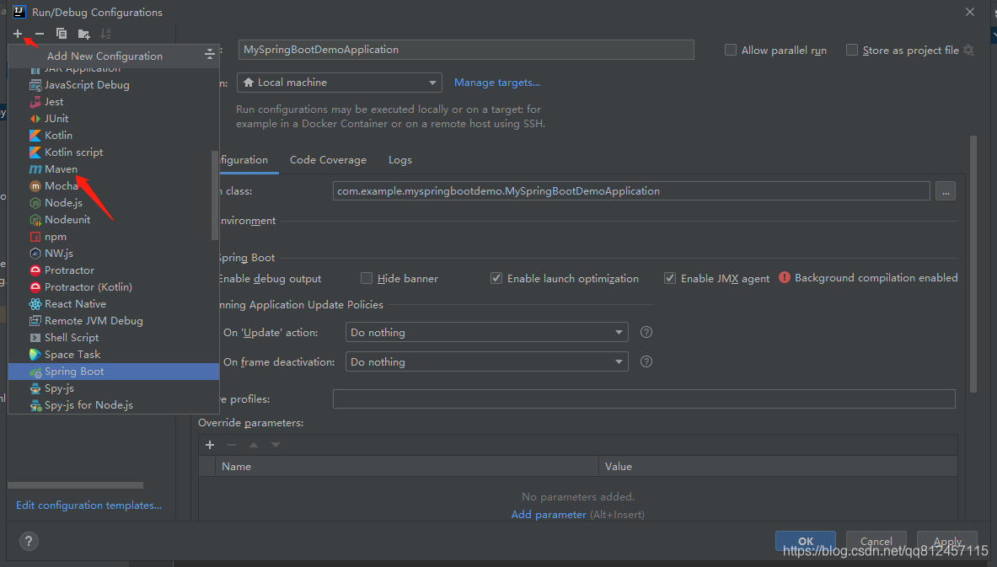Choose Jest from the configuration list

pyautogui.click(x=113, y=102)
